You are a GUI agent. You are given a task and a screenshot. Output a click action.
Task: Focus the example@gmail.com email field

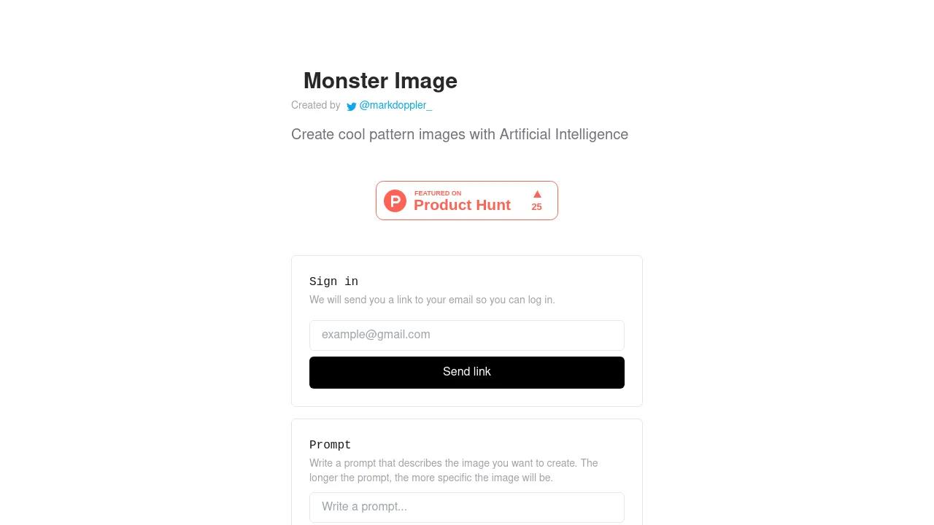(467, 335)
